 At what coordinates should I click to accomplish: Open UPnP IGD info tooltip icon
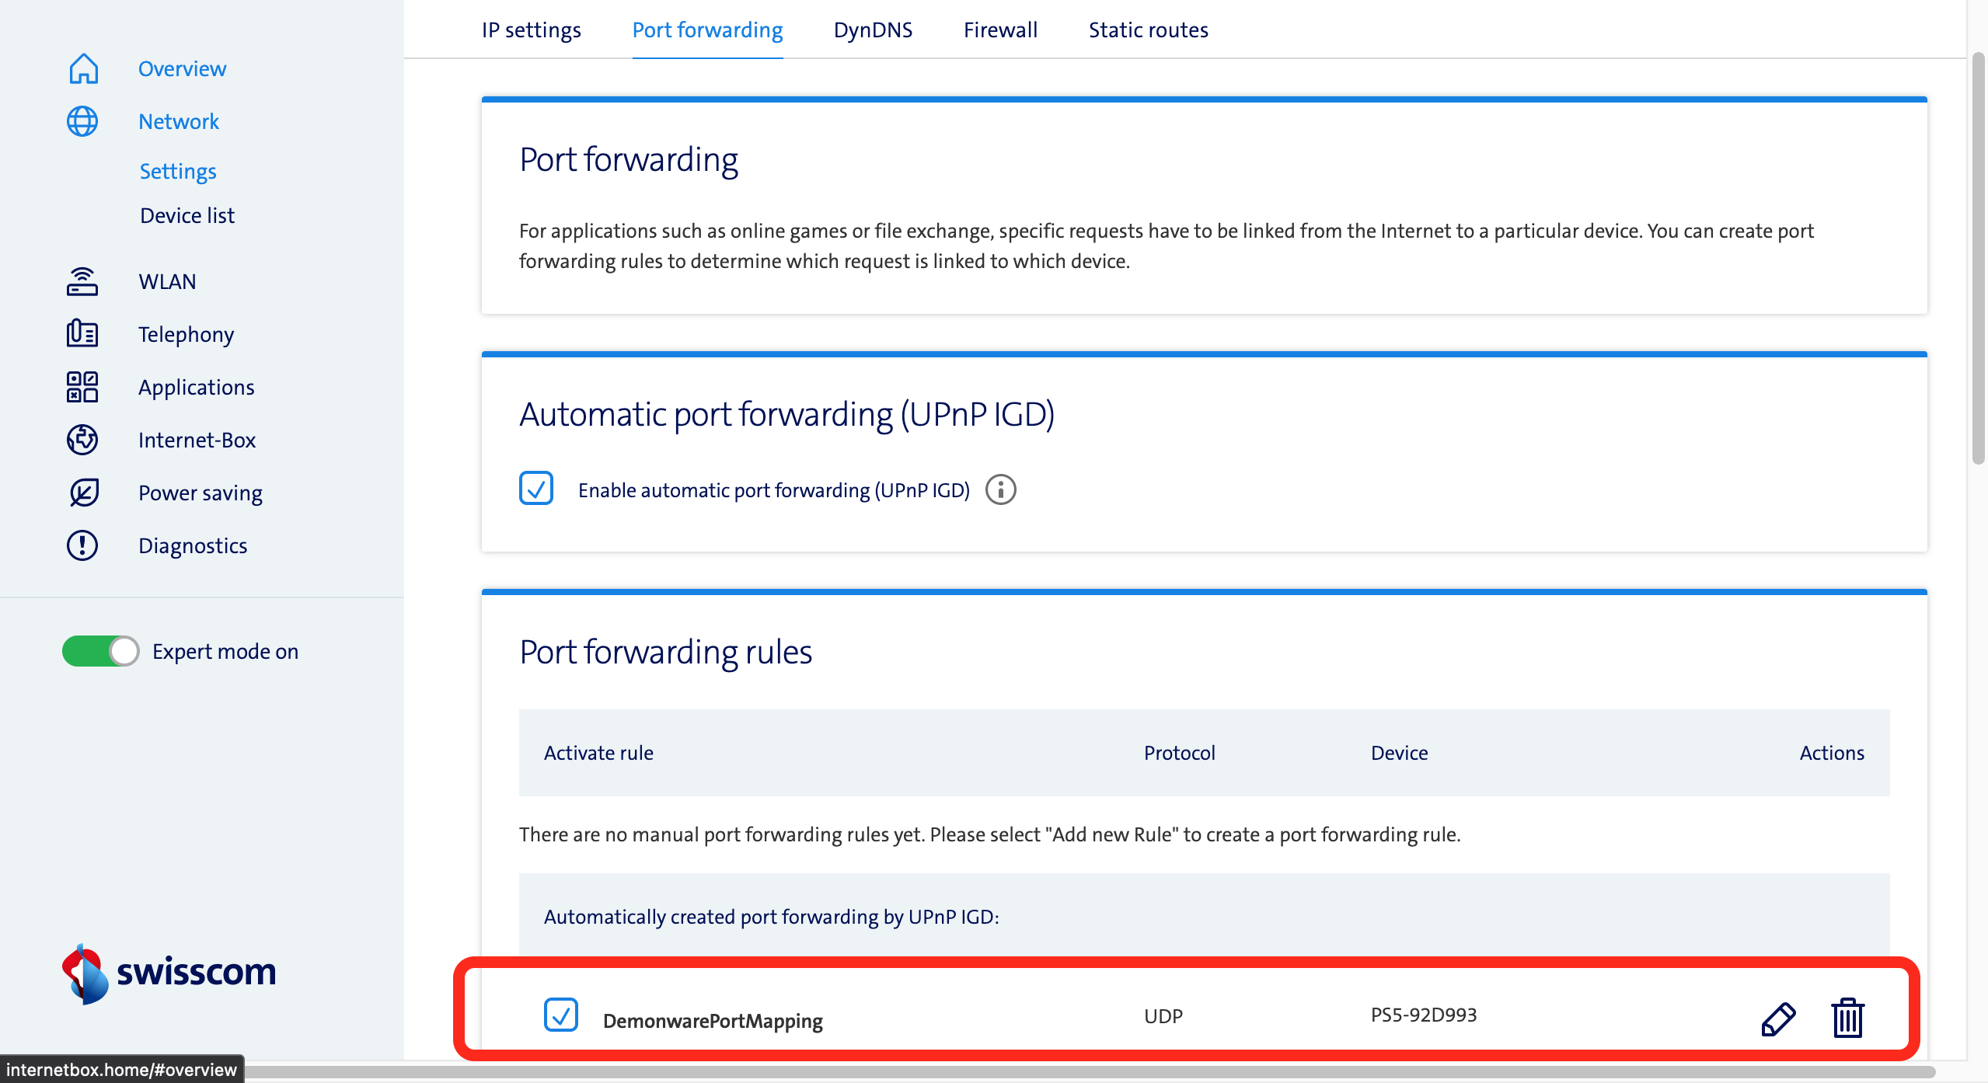tap(1001, 490)
